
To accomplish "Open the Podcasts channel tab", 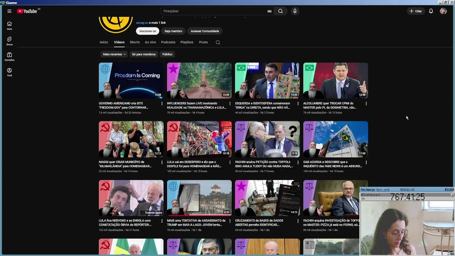I will point(168,42).
